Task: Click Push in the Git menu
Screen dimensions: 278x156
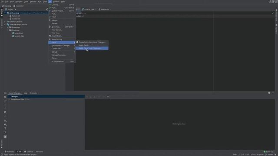Action: [62, 8]
